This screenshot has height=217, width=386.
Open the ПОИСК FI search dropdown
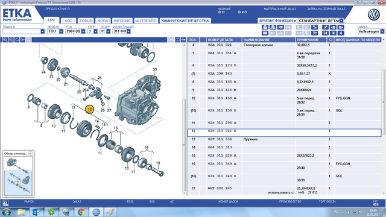[43, 31]
